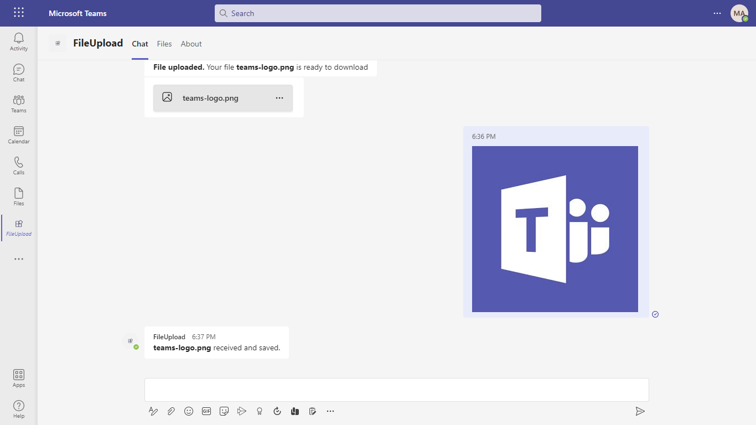
Task: Click the Microsoft Teams title
Action: (x=77, y=13)
